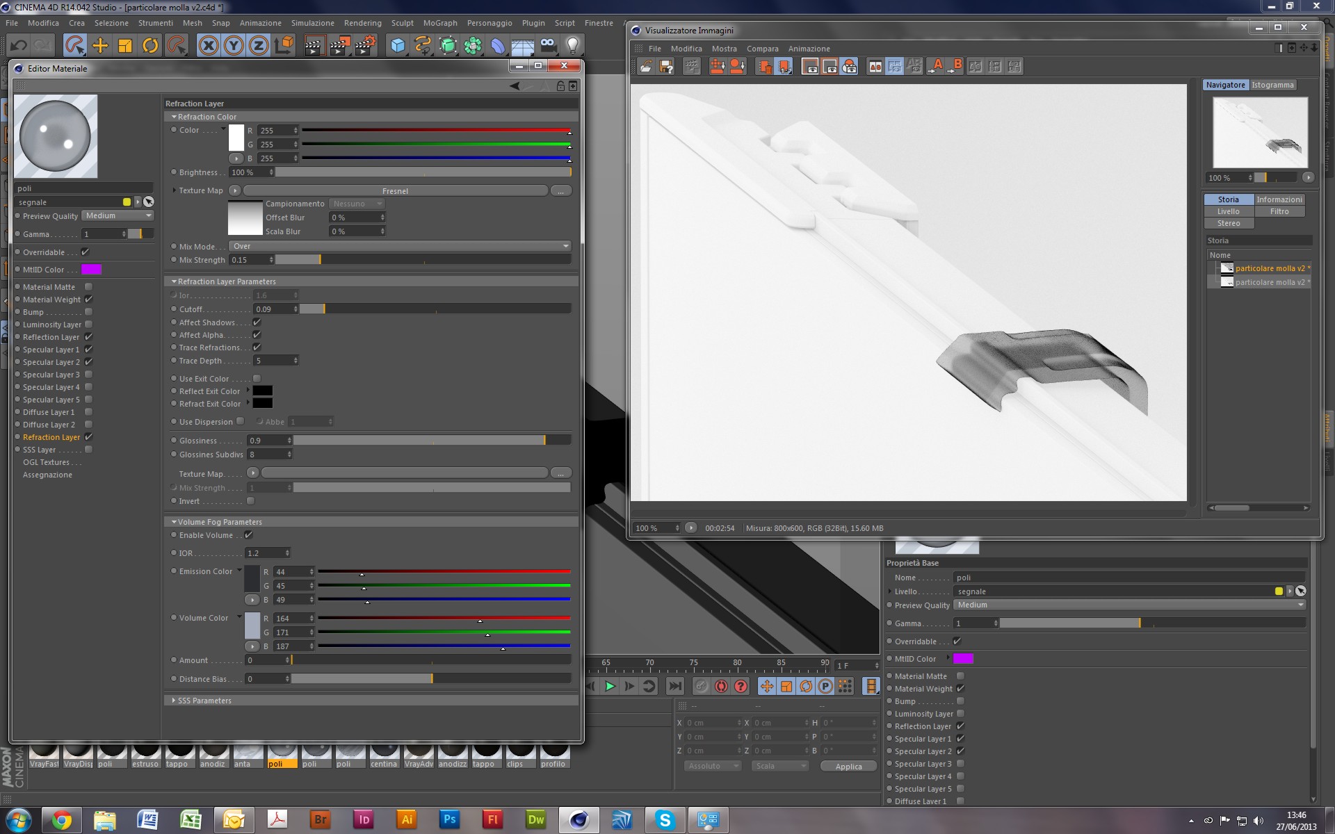Screen dimensions: 1335x834
Task: Add a light object
Action: click(x=572, y=46)
